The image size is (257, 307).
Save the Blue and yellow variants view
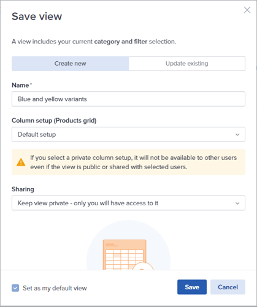[192, 287]
